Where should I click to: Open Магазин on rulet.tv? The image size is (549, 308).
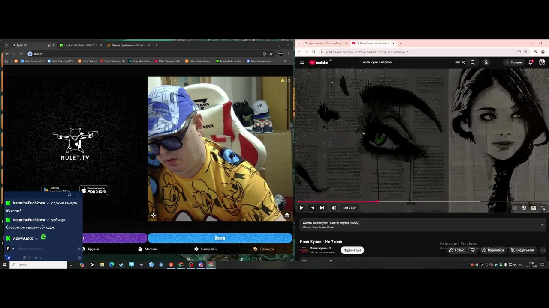click(x=148, y=249)
